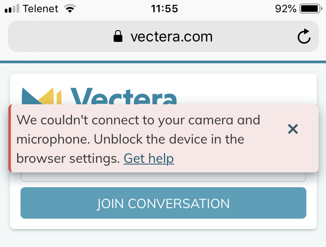Select the vectera.com URL text

pyautogui.click(x=172, y=37)
